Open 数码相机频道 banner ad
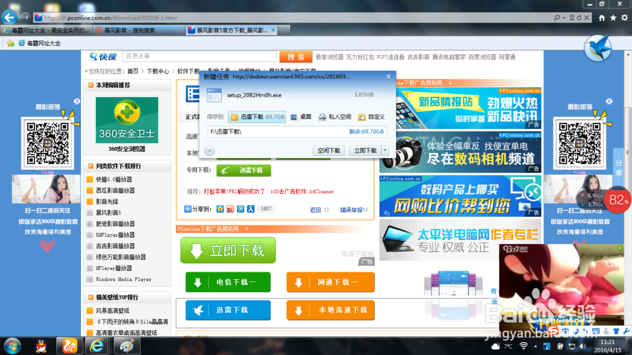The width and height of the screenshot is (632, 355). click(x=460, y=152)
